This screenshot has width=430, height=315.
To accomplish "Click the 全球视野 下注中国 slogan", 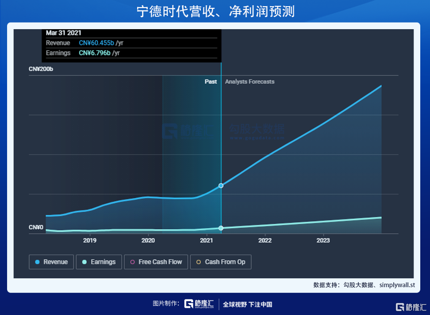I will pyautogui.click(x=247, y=304).
